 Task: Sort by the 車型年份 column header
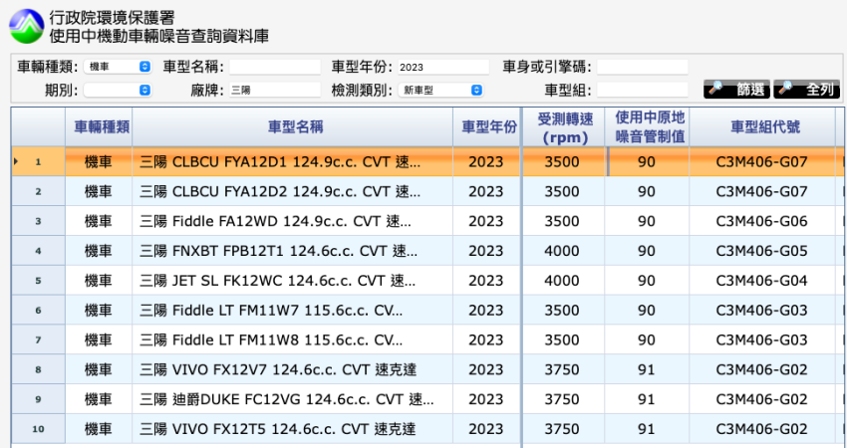[x=486, y=126]
